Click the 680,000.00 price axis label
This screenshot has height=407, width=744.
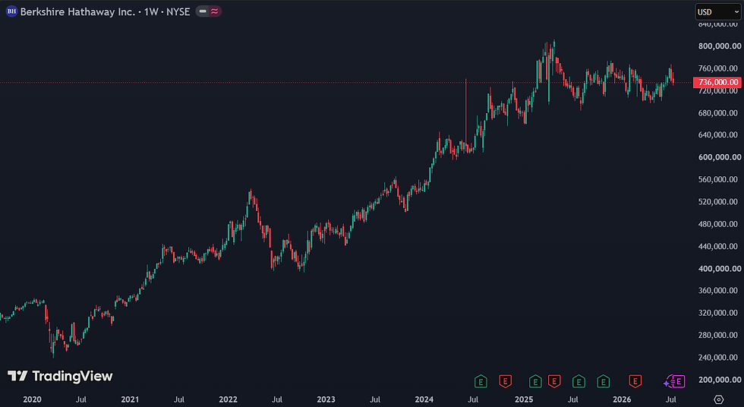720,113
